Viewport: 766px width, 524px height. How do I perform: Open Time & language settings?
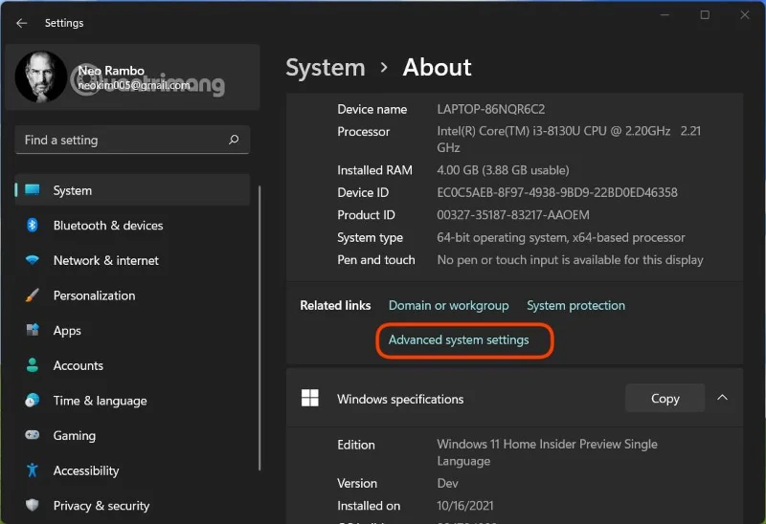[132, 400]
